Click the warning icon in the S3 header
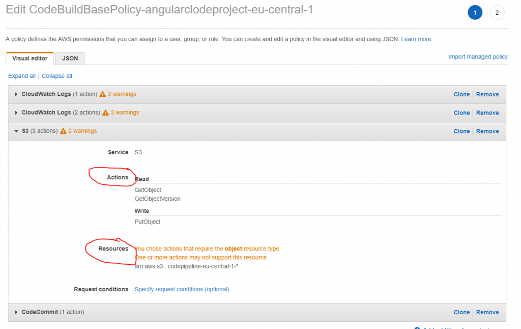521x329 pixels. coord(63,131)
